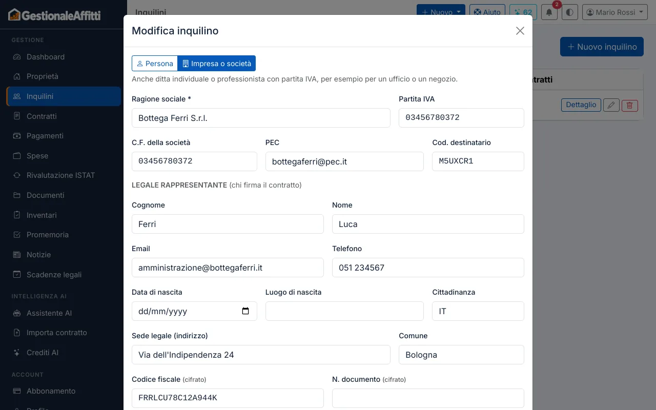Click the Notizie newspaper icon in sidebar
This screenshot has width=656, height=410.
pyautogui.click(x=17, y=255)
